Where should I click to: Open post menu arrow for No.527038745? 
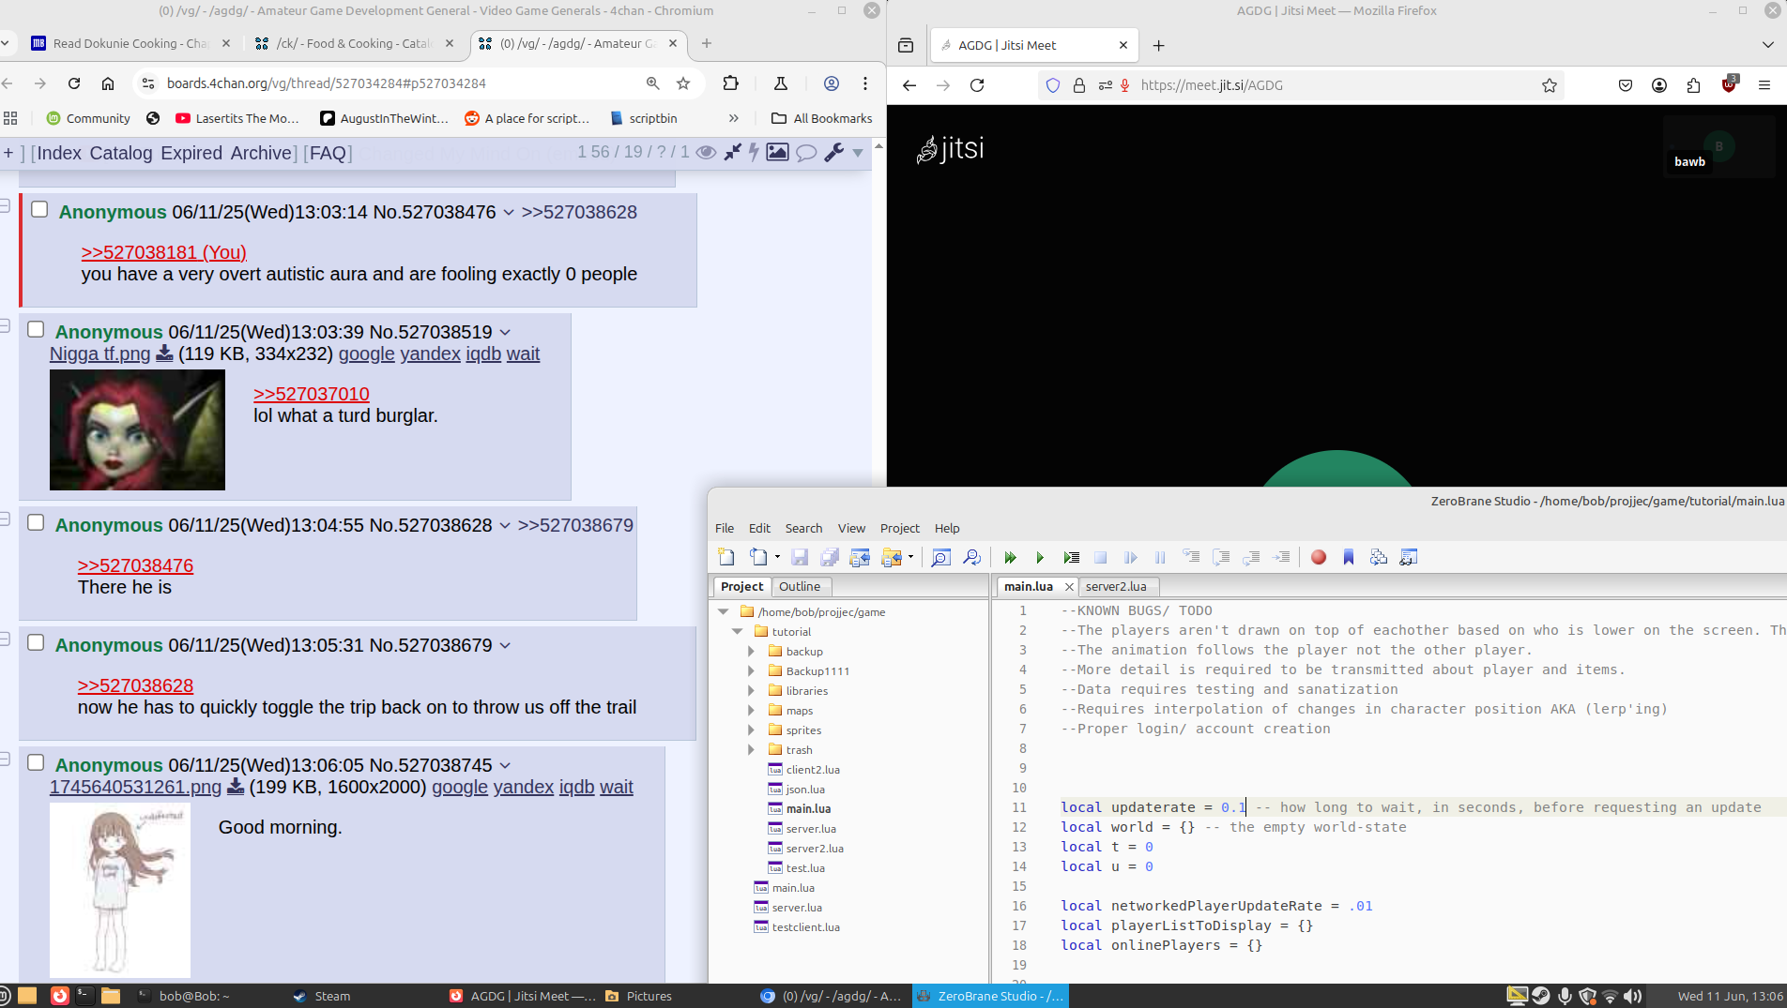click(x=505, y=766)
